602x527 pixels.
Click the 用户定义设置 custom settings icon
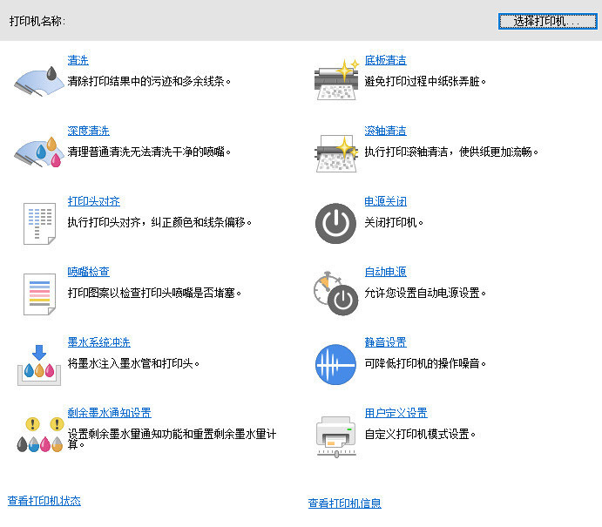tap(336, 435)
